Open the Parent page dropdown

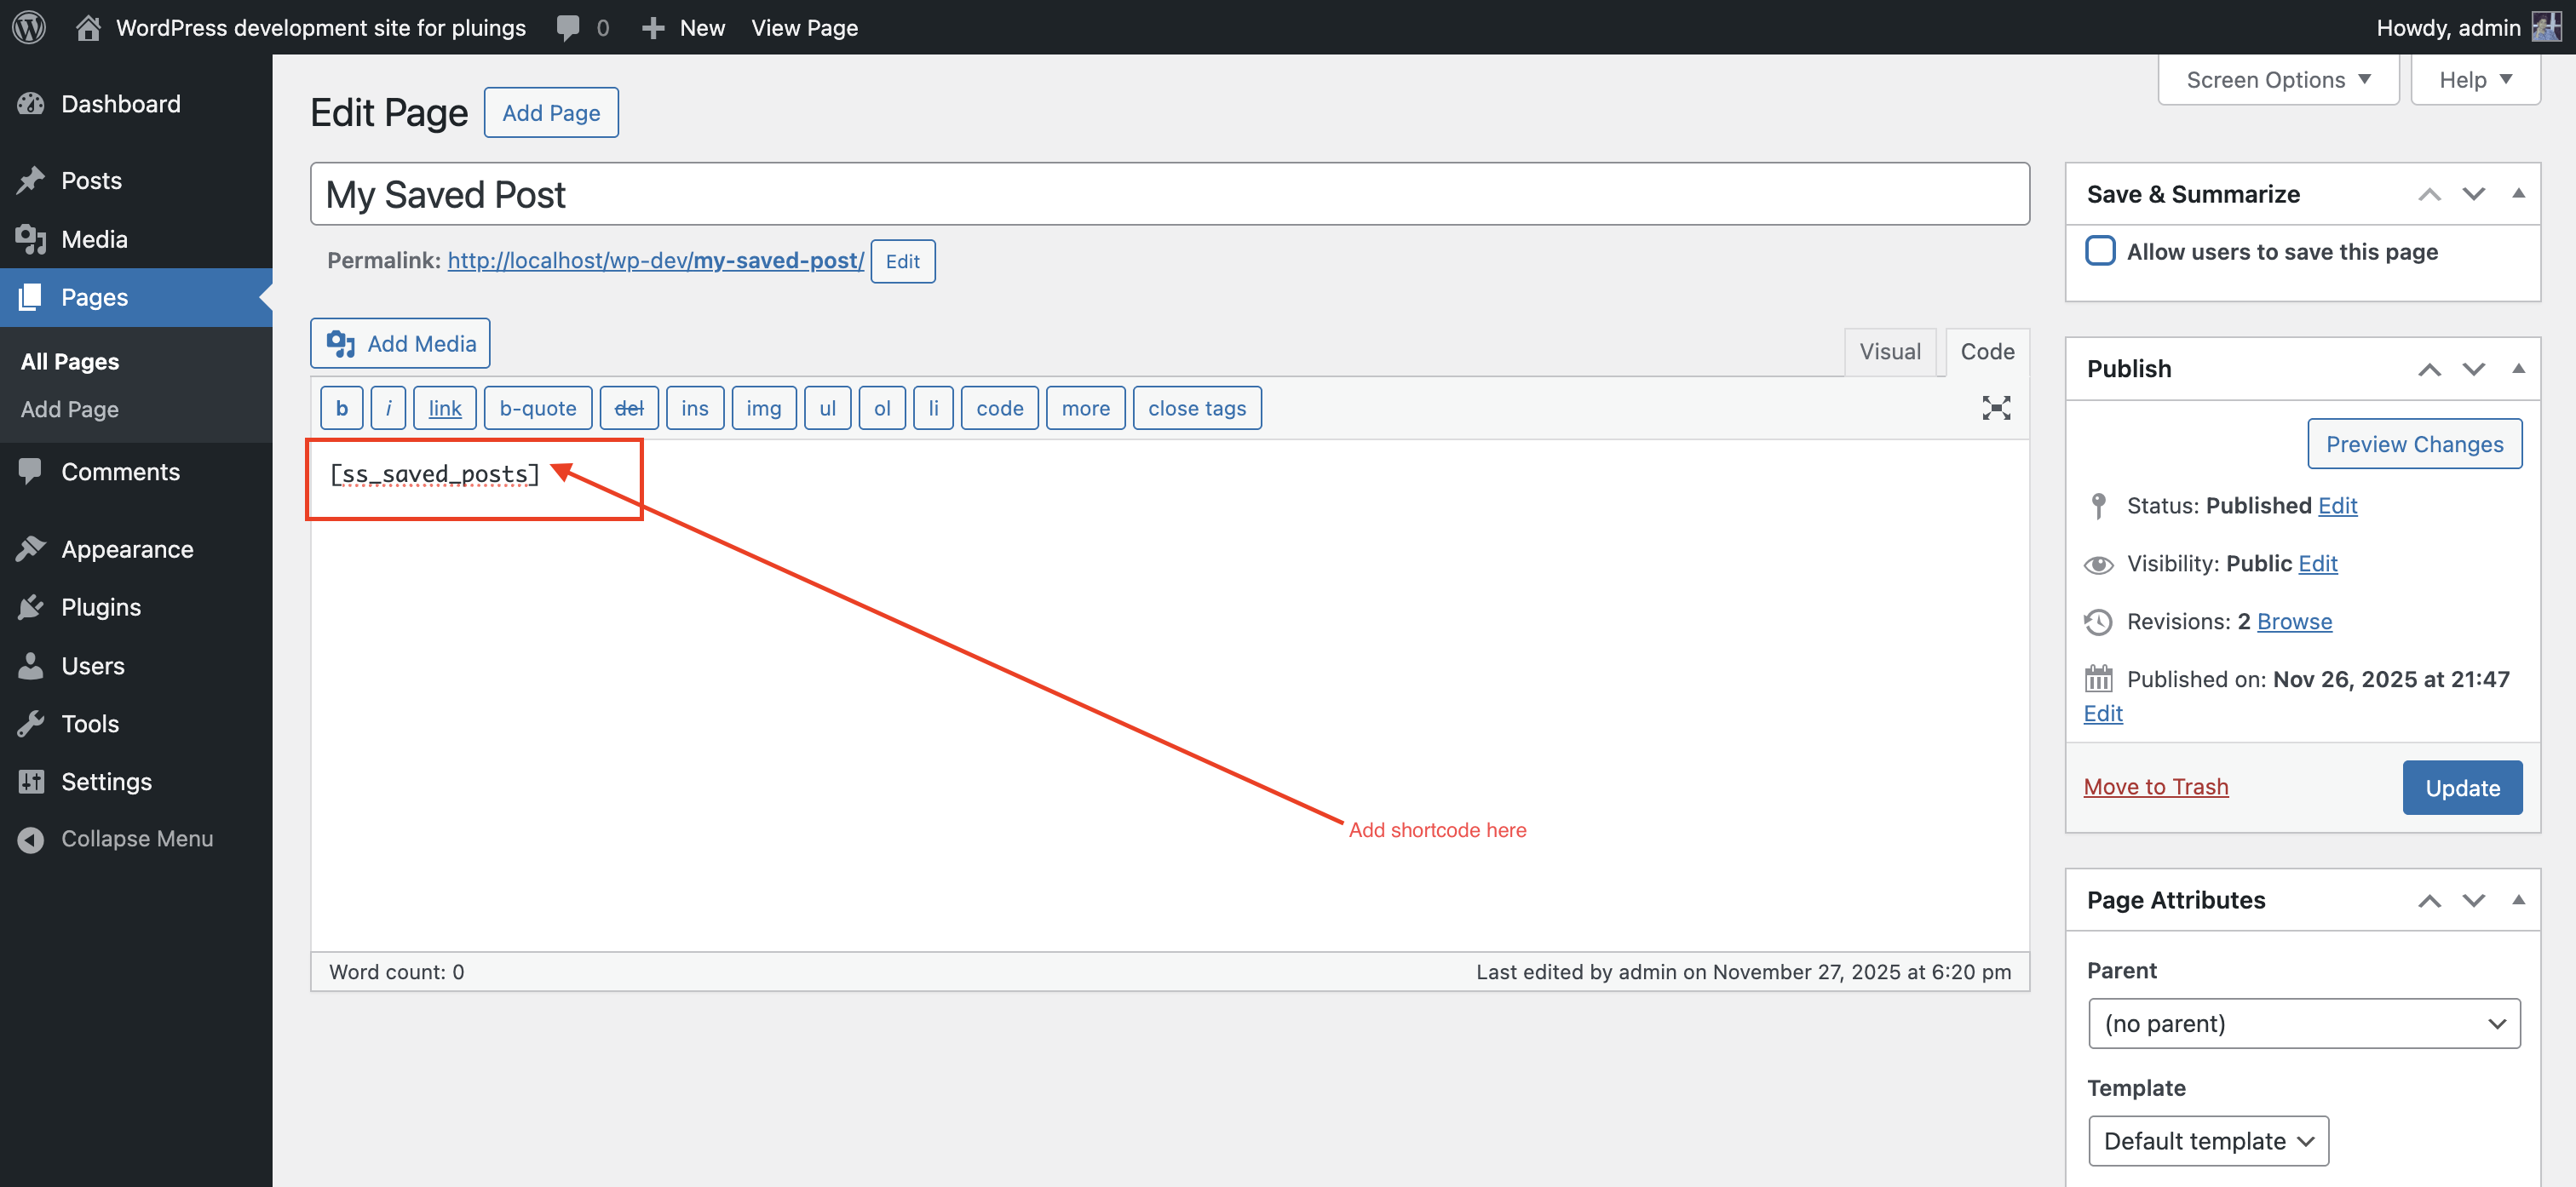[x=2303, y=1023]
